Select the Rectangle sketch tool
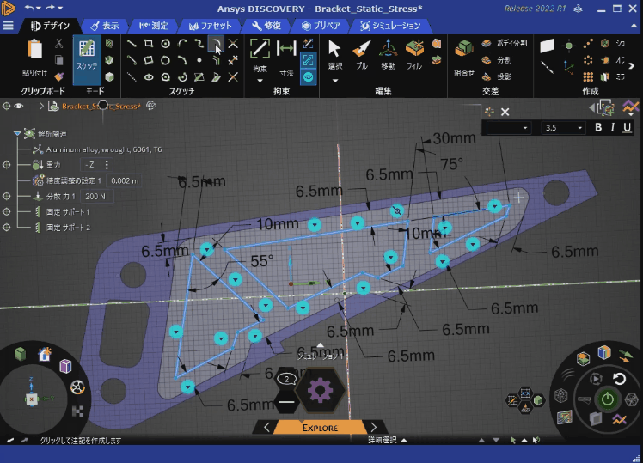Screen dimensions: 643x463 pyautogui.click(x=149, y=44)
